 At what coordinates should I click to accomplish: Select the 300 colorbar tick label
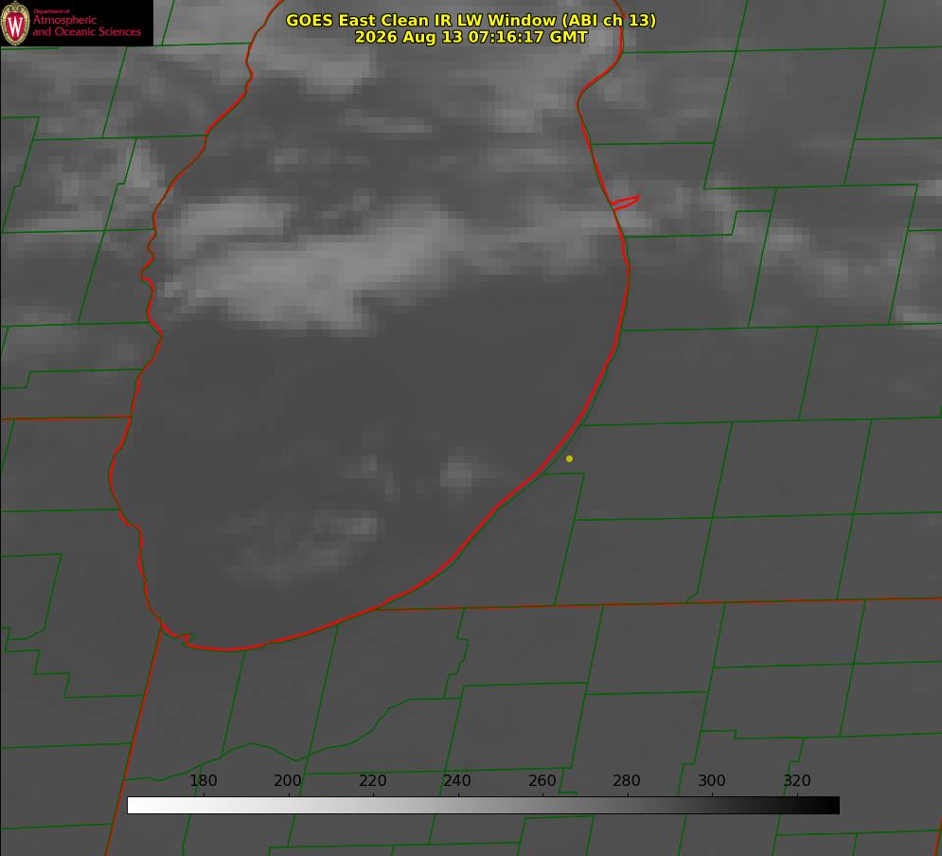712,780
